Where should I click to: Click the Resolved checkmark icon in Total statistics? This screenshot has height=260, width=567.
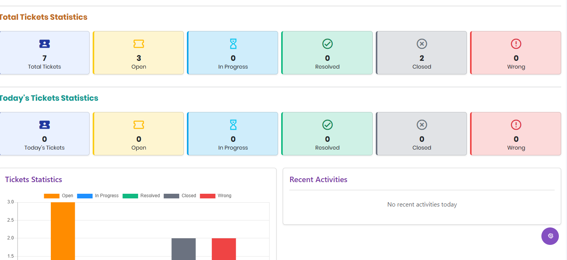[x=328, y=44]
